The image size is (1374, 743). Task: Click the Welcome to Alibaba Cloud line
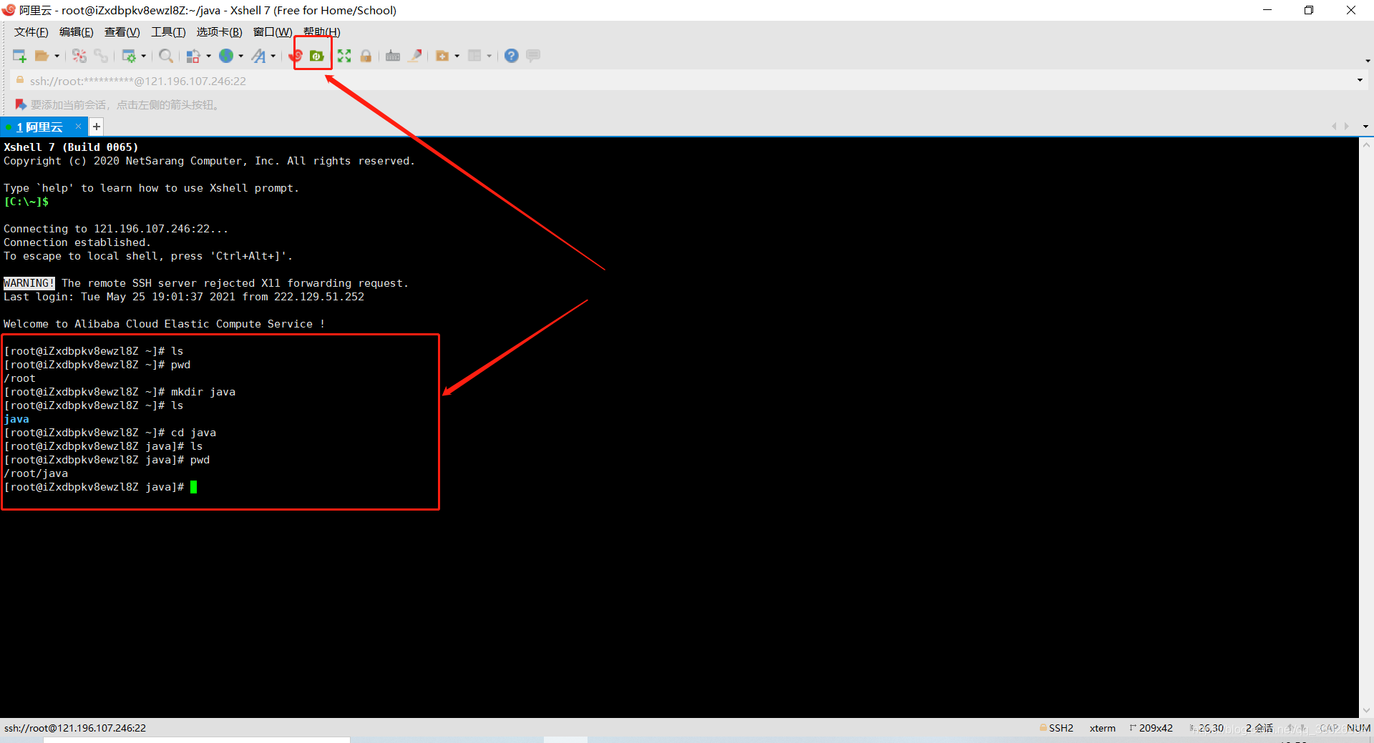pyautogui.click(x=165, y=324)
